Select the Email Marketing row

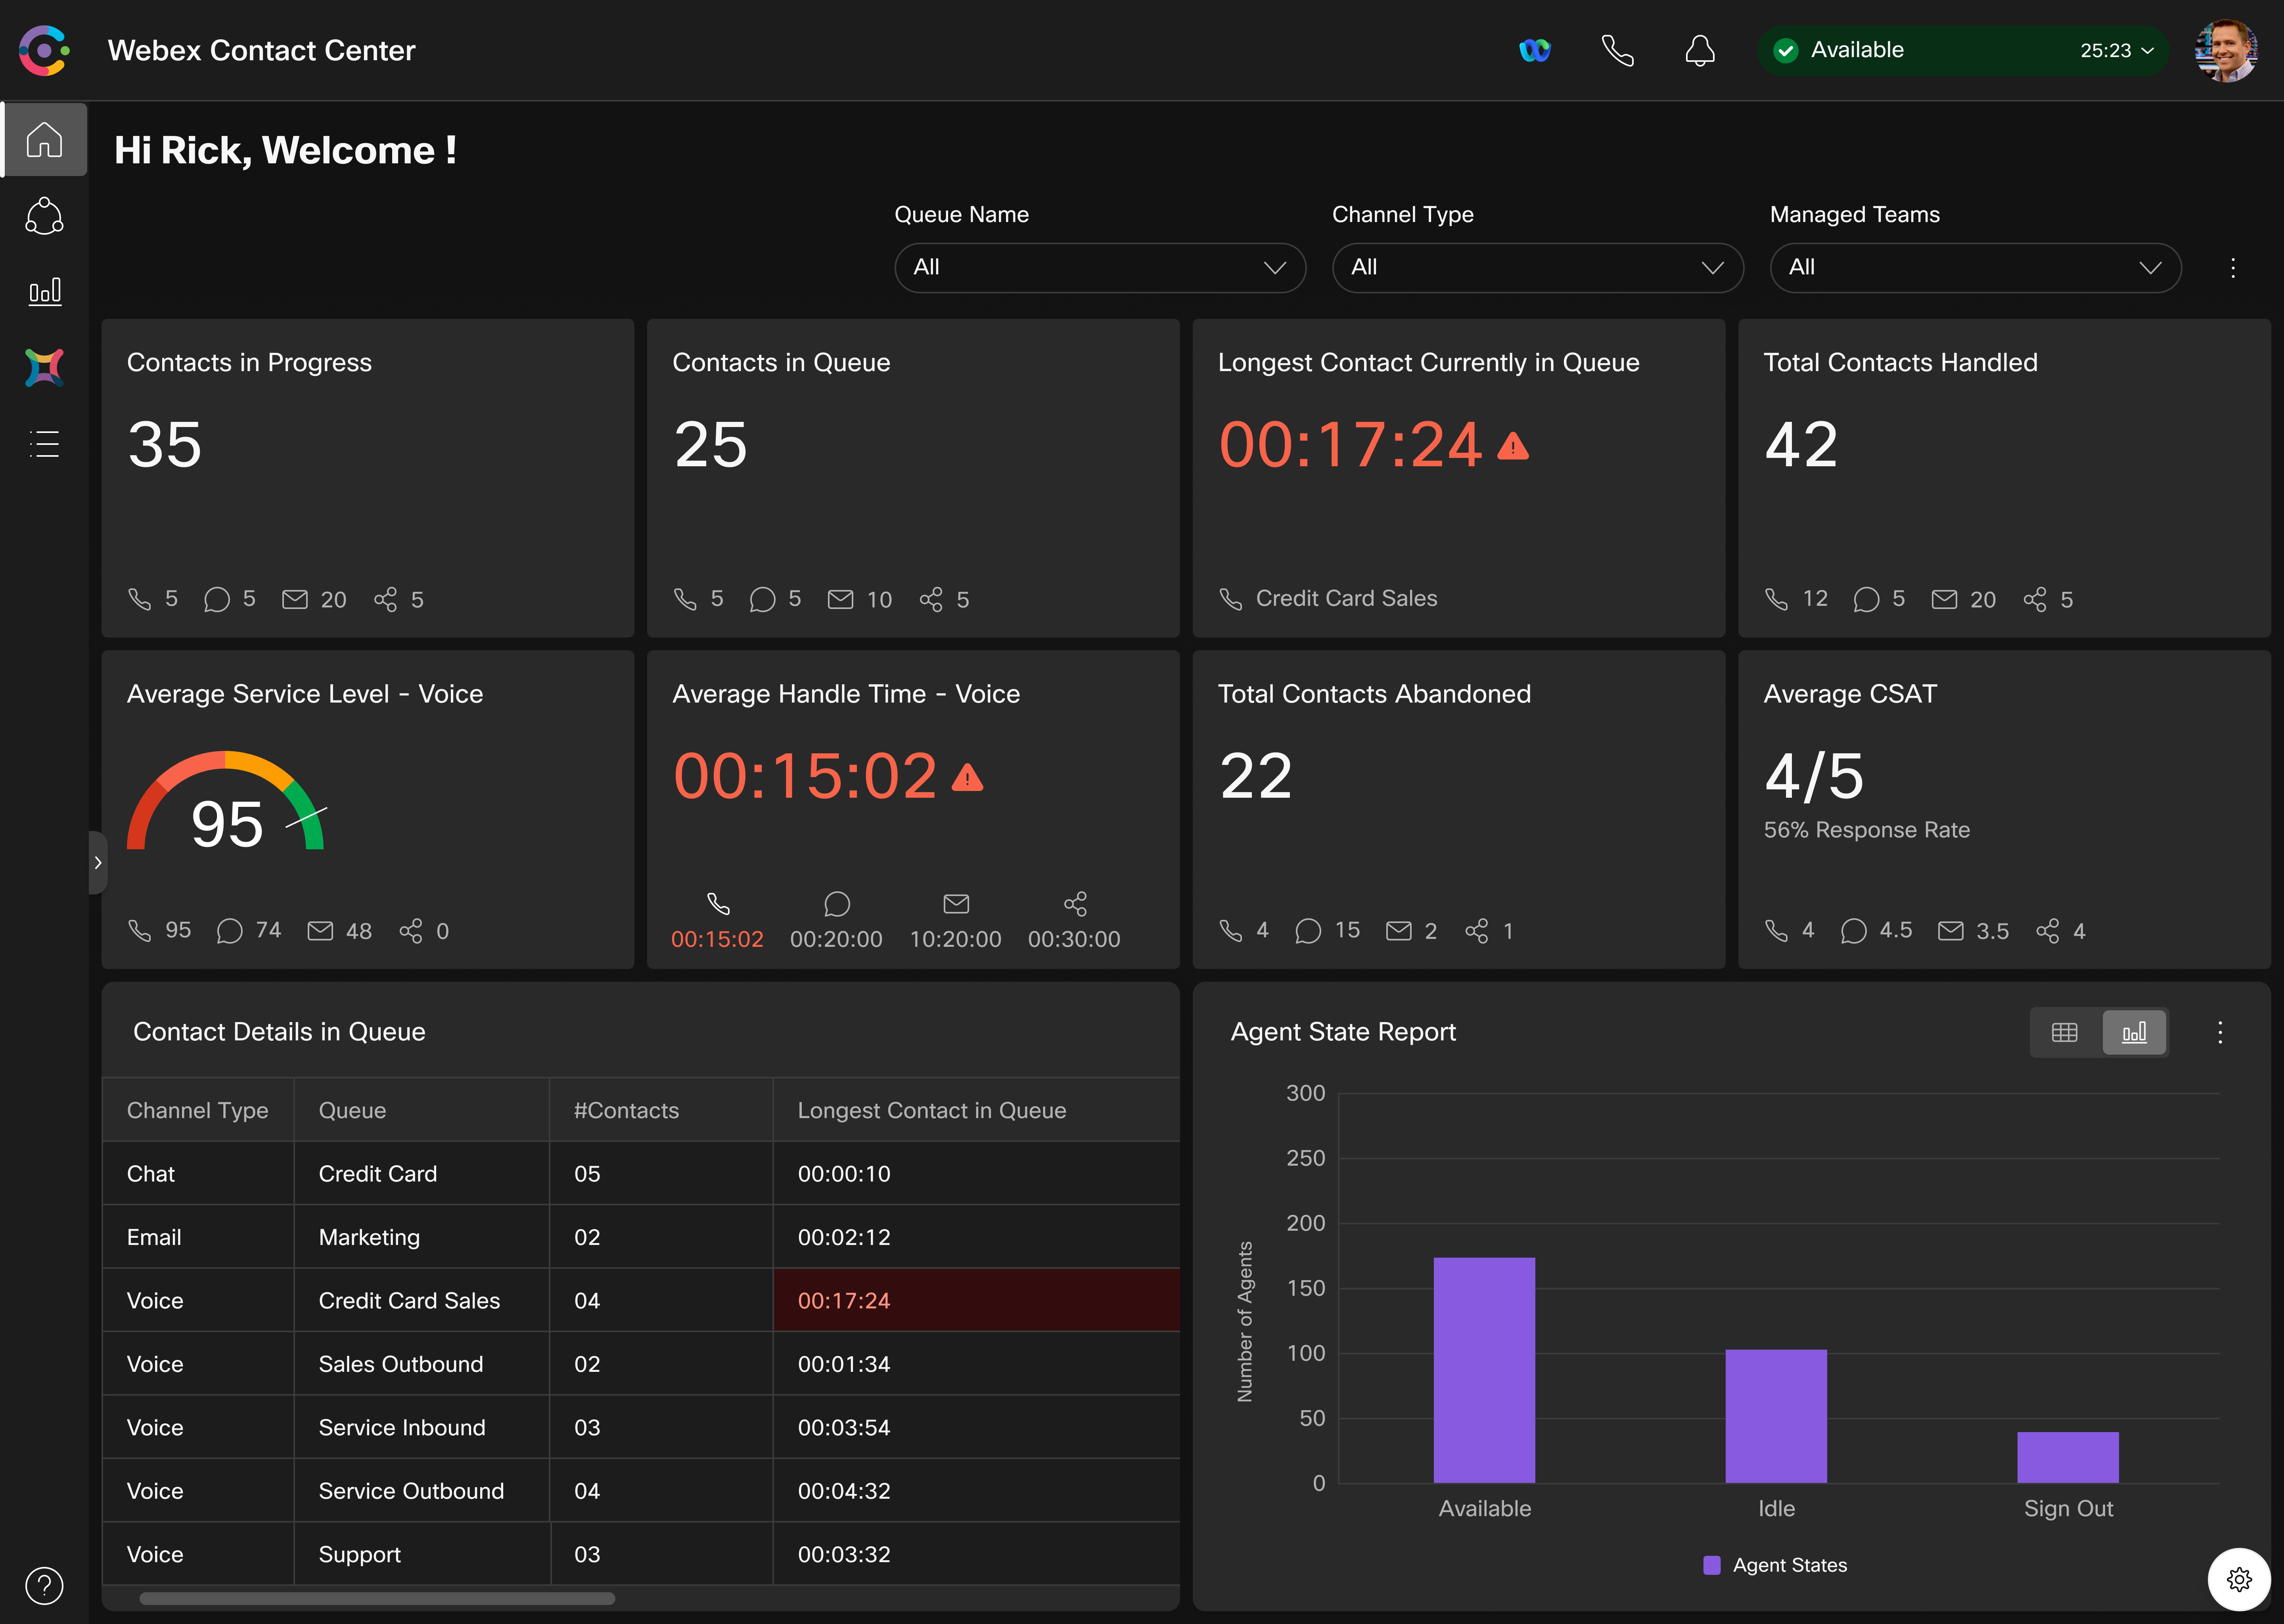point(641,1237)
